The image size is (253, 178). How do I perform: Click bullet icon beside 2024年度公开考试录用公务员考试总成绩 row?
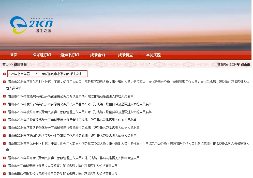click(x=4, y=112)
